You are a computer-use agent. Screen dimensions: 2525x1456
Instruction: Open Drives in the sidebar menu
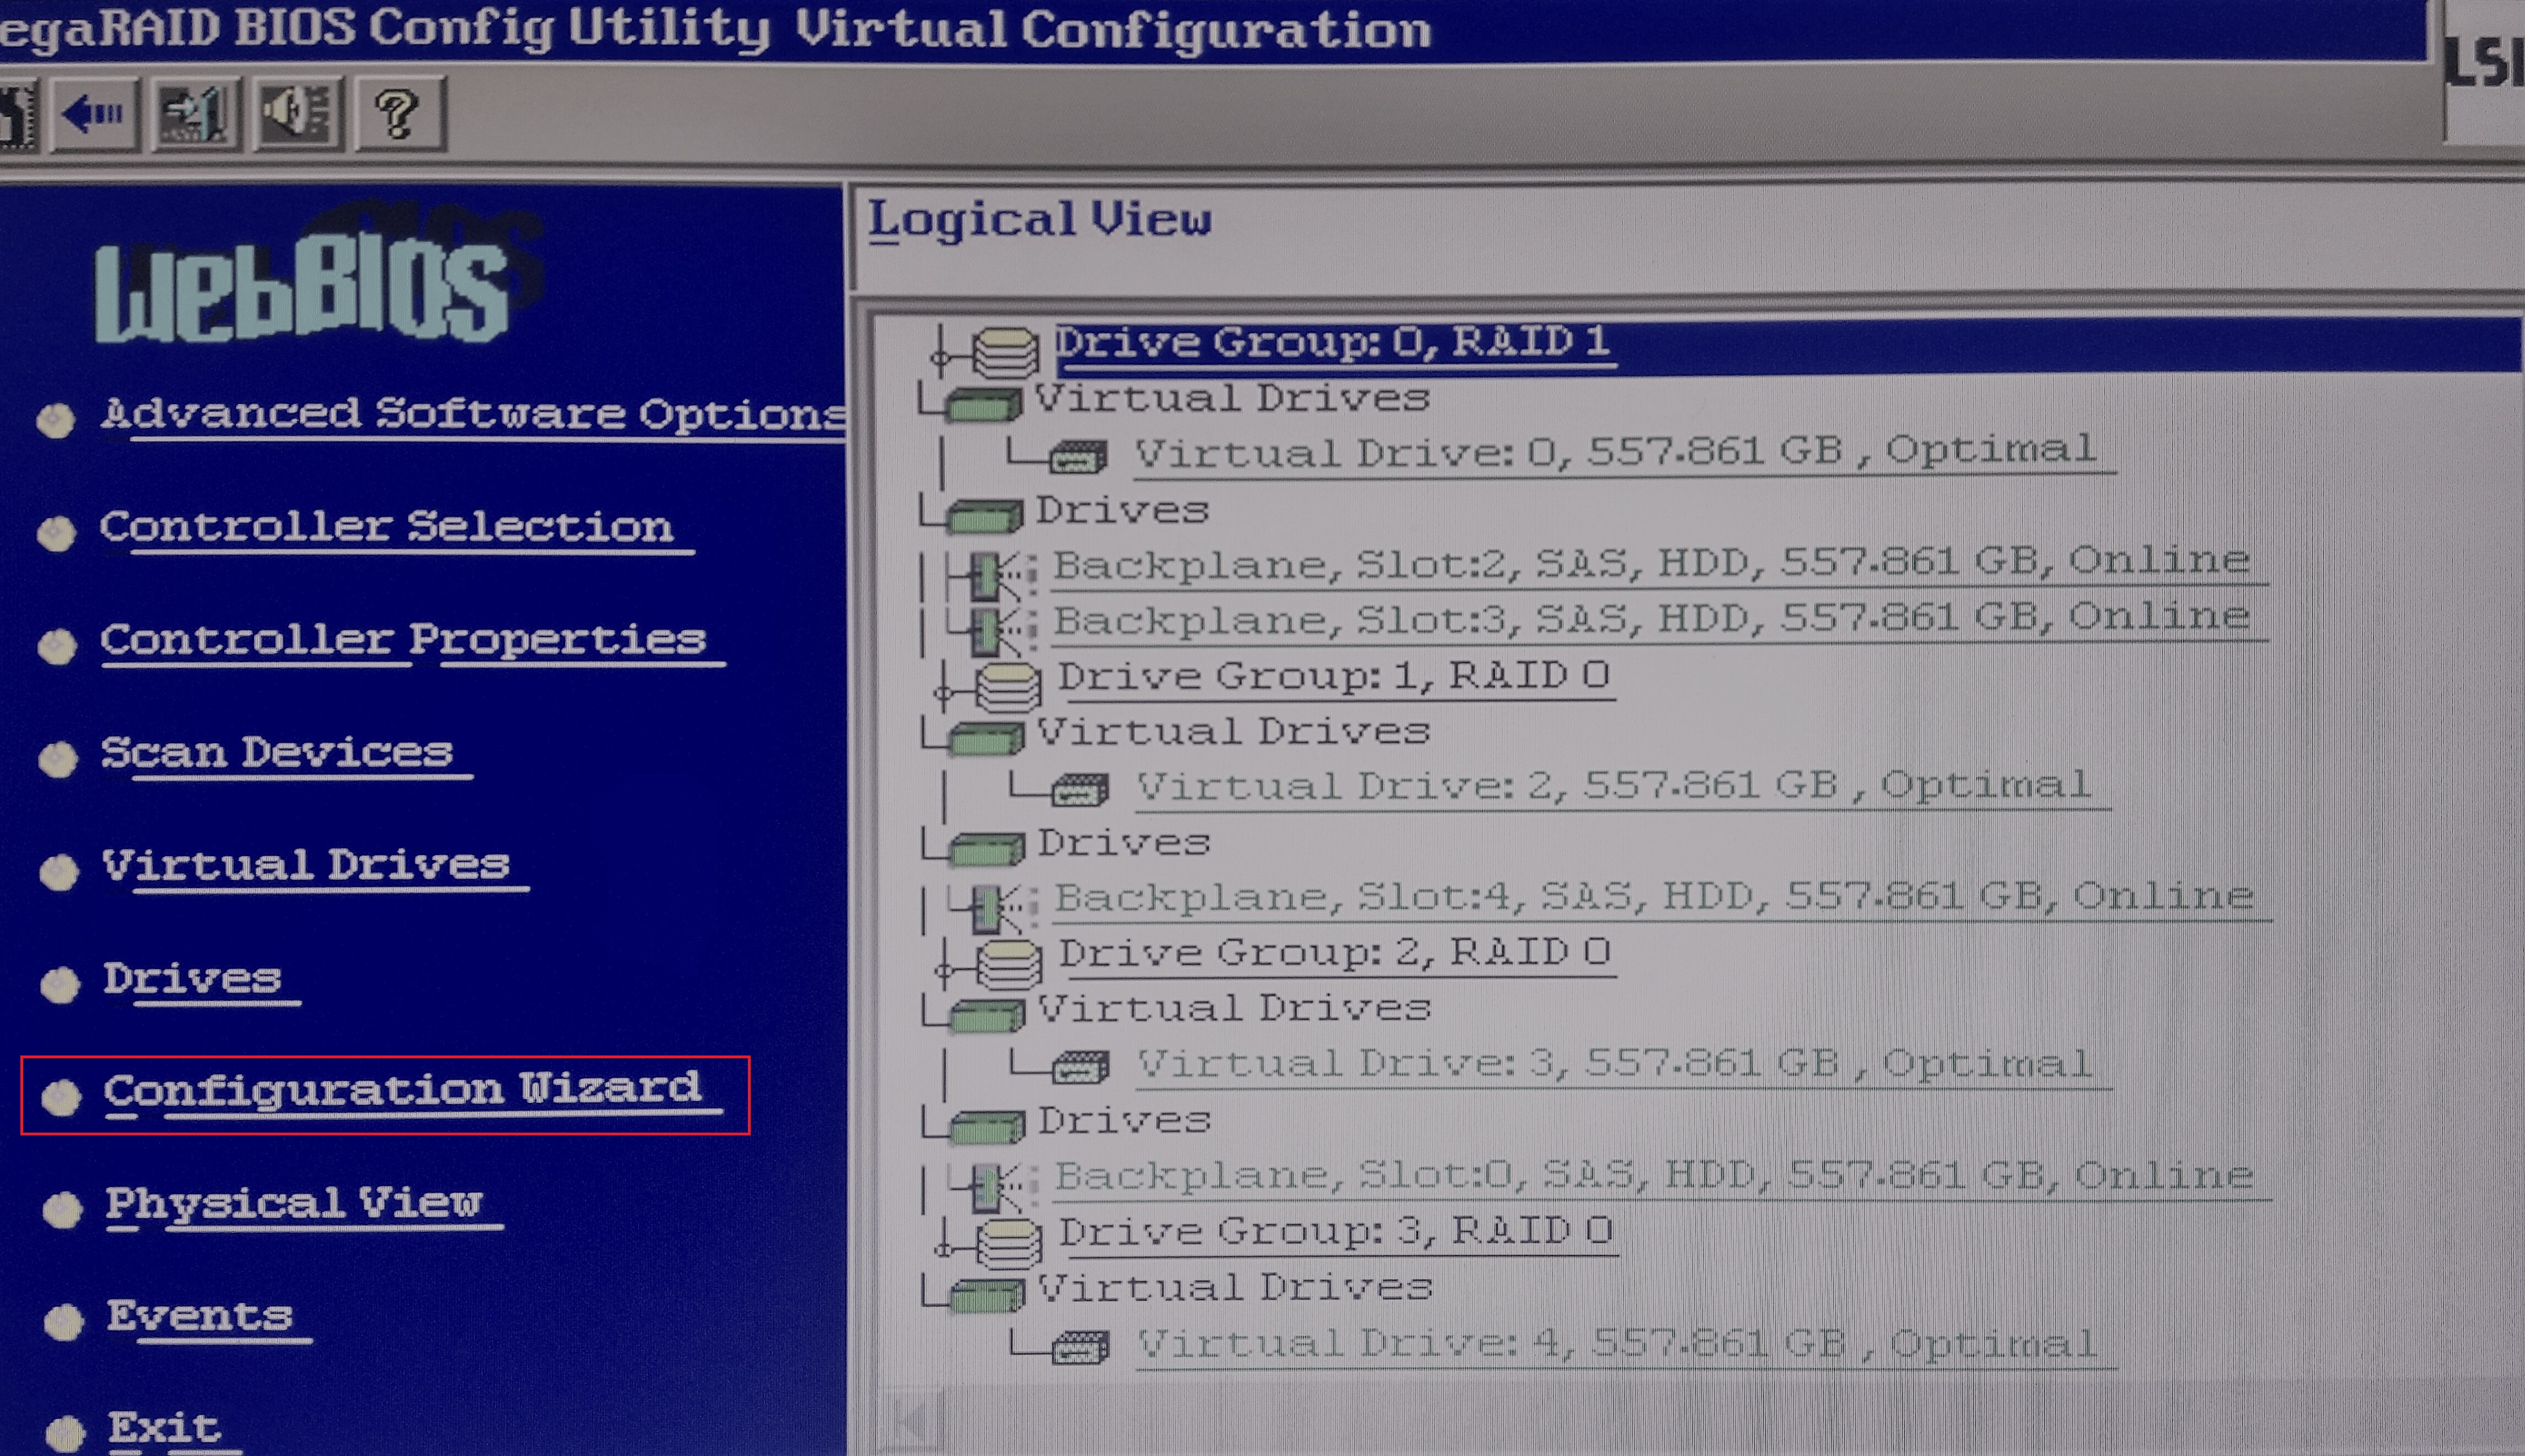[x=201, y=981]
